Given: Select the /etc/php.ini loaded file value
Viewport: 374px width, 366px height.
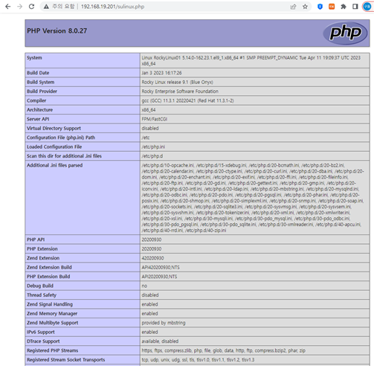Looking at the screenshot, I should tap(153, 147).
